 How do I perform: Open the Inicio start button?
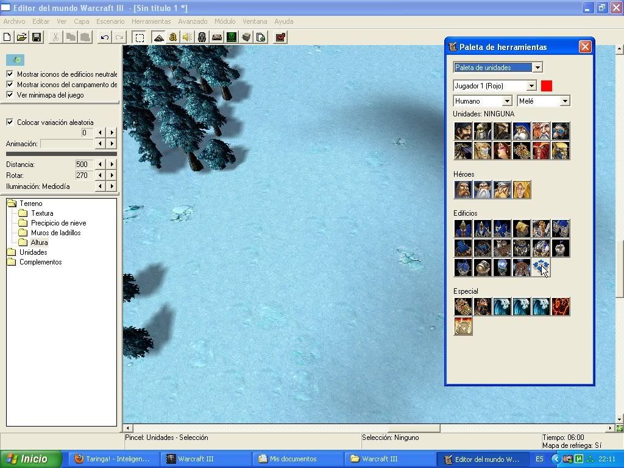click(x=31, y=459)
